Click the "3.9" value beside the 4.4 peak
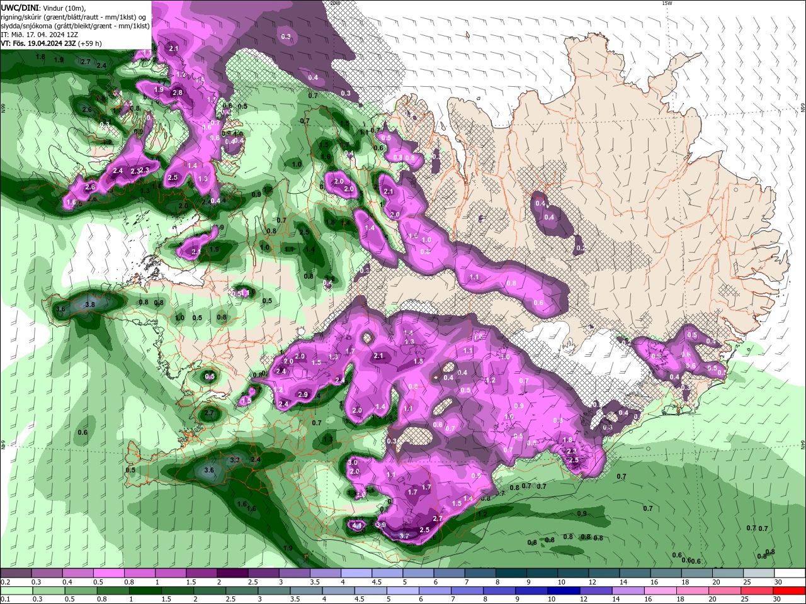This screenshot has width=806, height=604. pyautogui.click(x=381, y=525)
